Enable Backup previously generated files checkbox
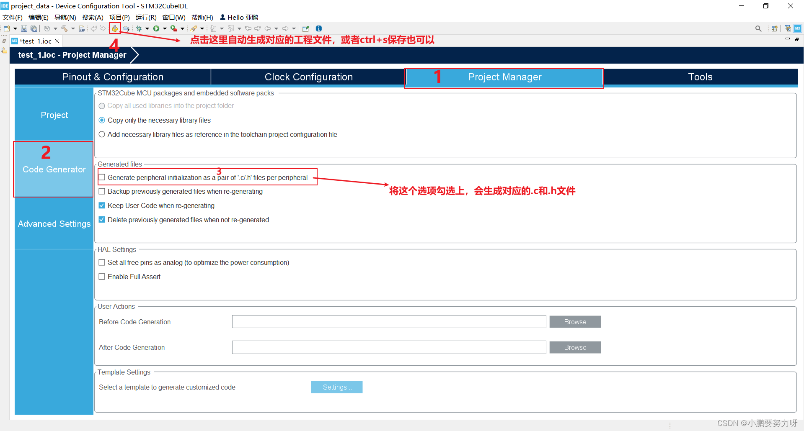The image size is (804, 431). (102, 191)
